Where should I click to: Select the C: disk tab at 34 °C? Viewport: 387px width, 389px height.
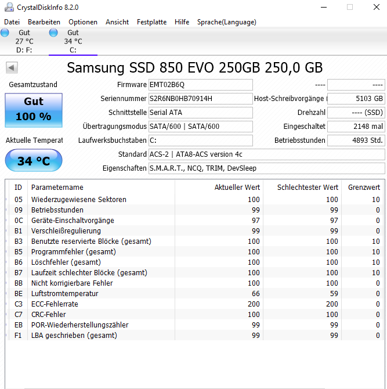[x=73, y=41]
